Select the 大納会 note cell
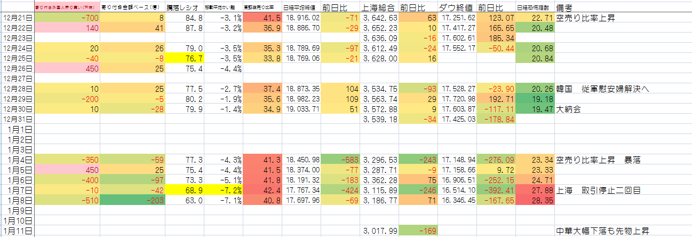Screen dimensions: 692x237 click(x=568, y=109)
